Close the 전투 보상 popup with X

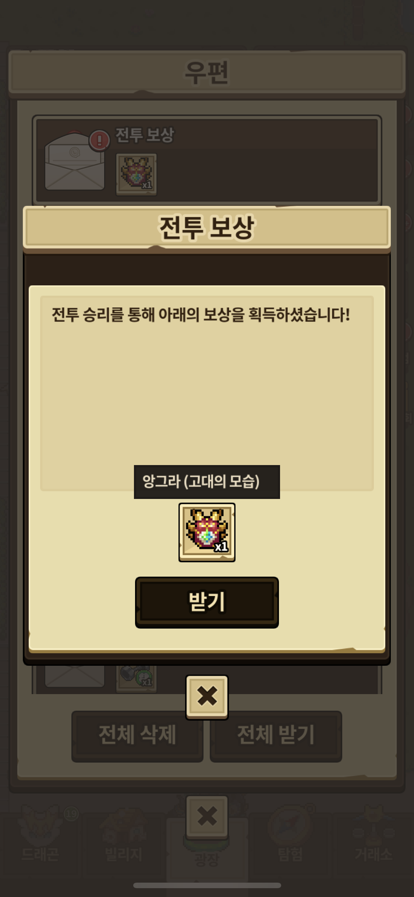coord(207,697)
